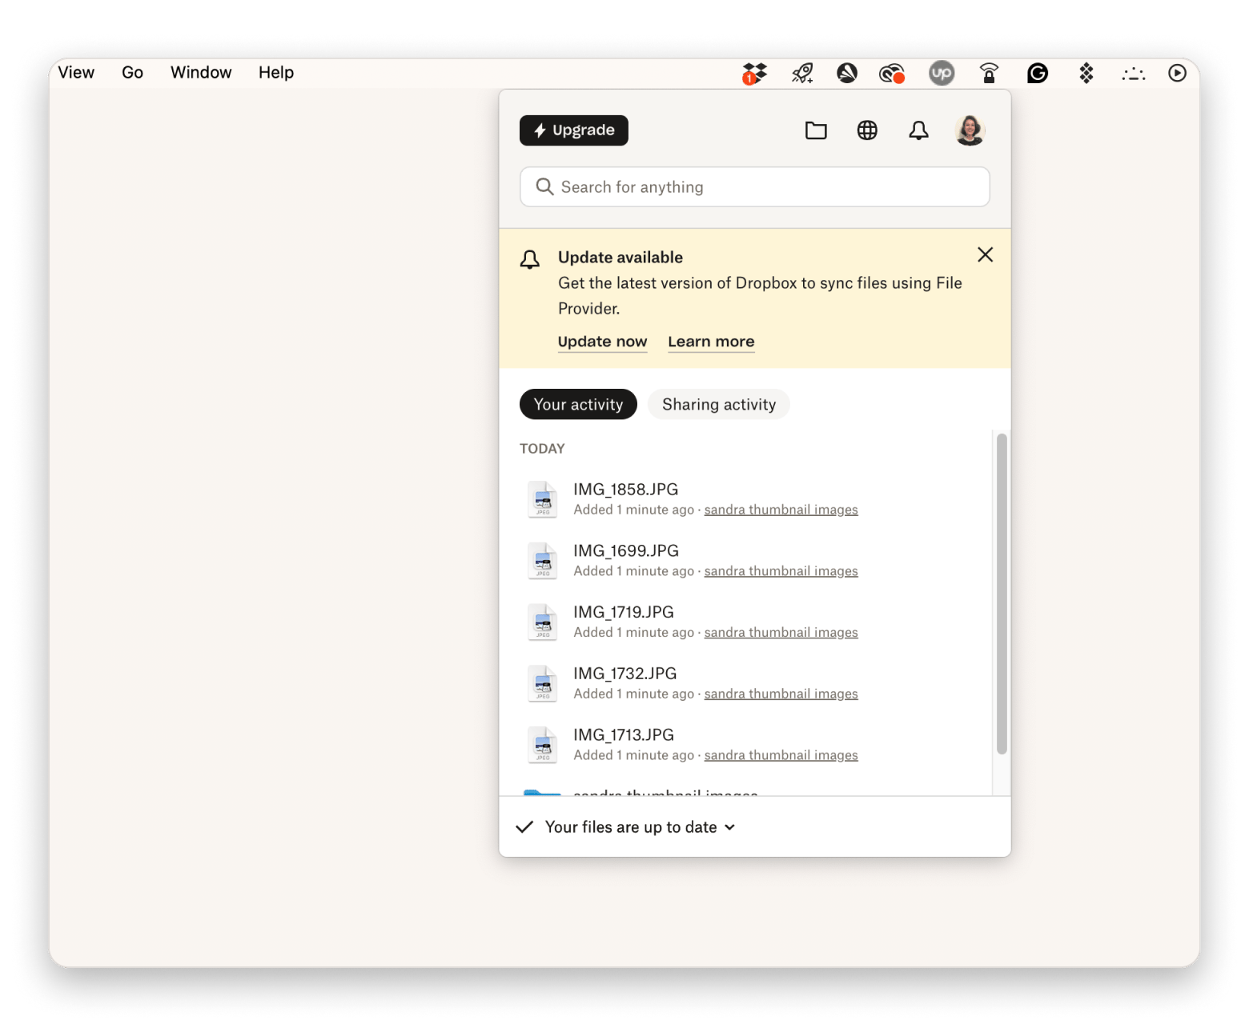The image size is (1249, 1032).
Task: Click the Update now link
Action: click(x=602, y=342)
